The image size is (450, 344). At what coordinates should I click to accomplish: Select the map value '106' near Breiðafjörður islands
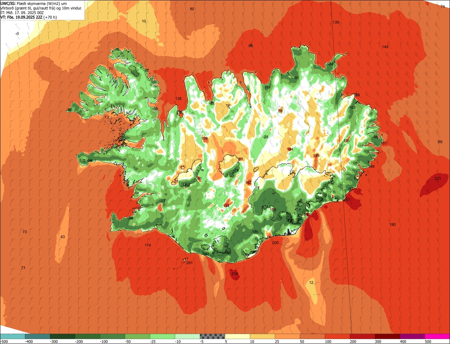coord(122,134)
